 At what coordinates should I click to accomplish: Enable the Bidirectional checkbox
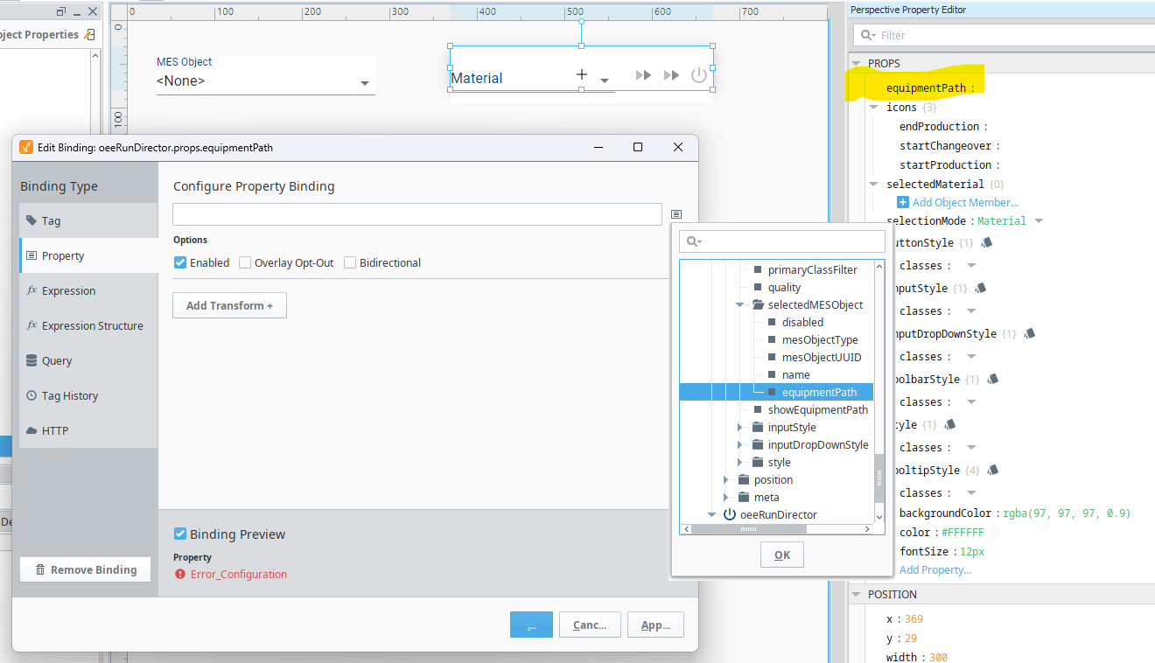[350, 262]
